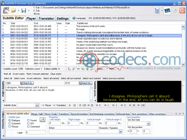Open the Mark... dropdown menu
Screen dimensions: 187x140
[114, 69]
